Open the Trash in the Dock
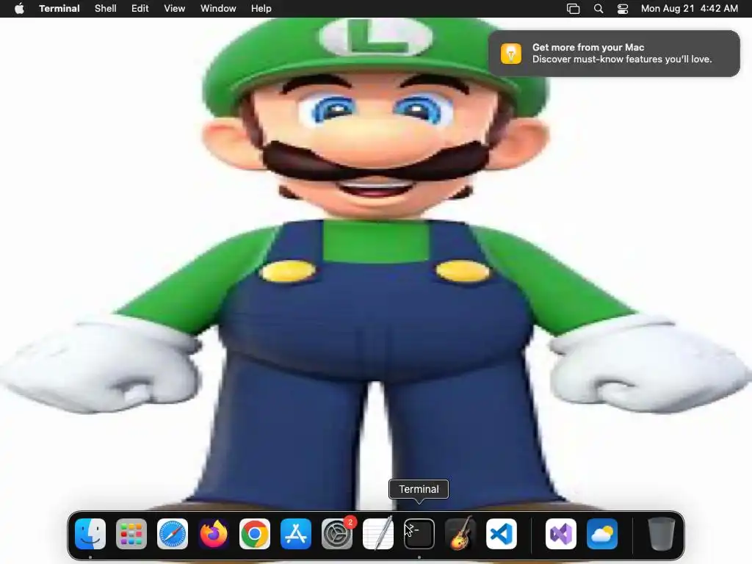 pos(662,534)
